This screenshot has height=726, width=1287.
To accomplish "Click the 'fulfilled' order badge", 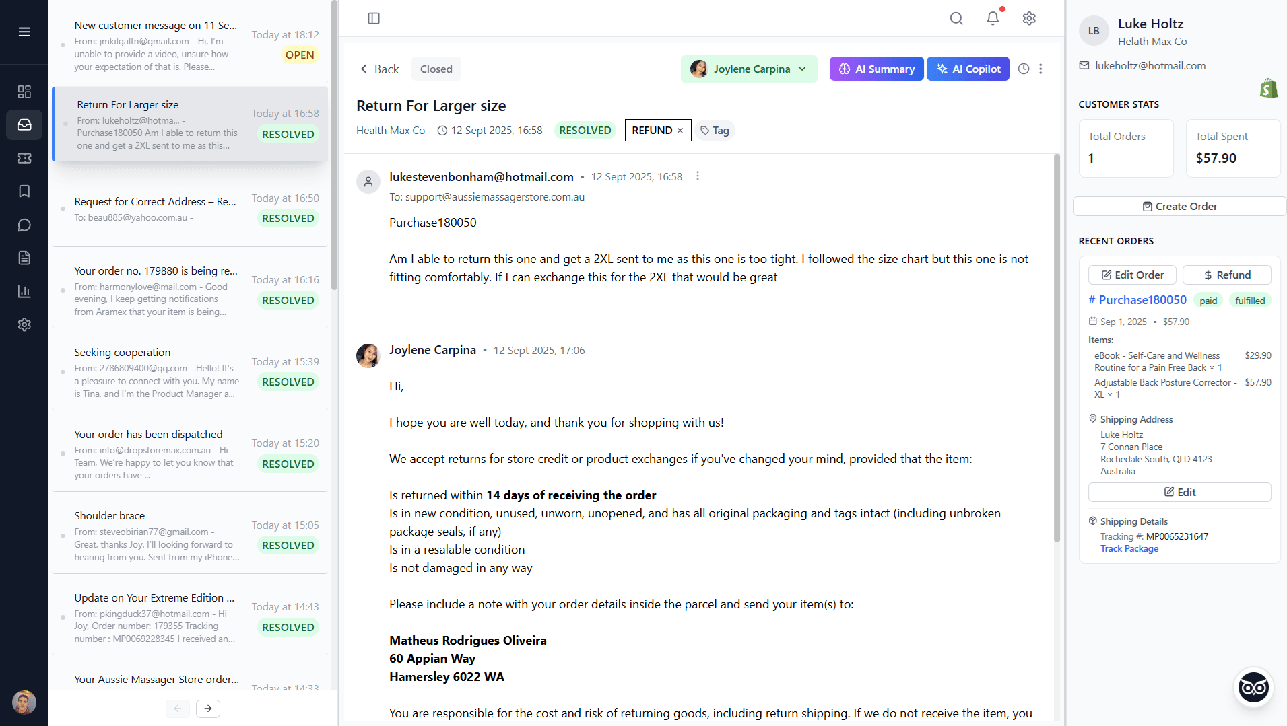I will click(1250, 301).
